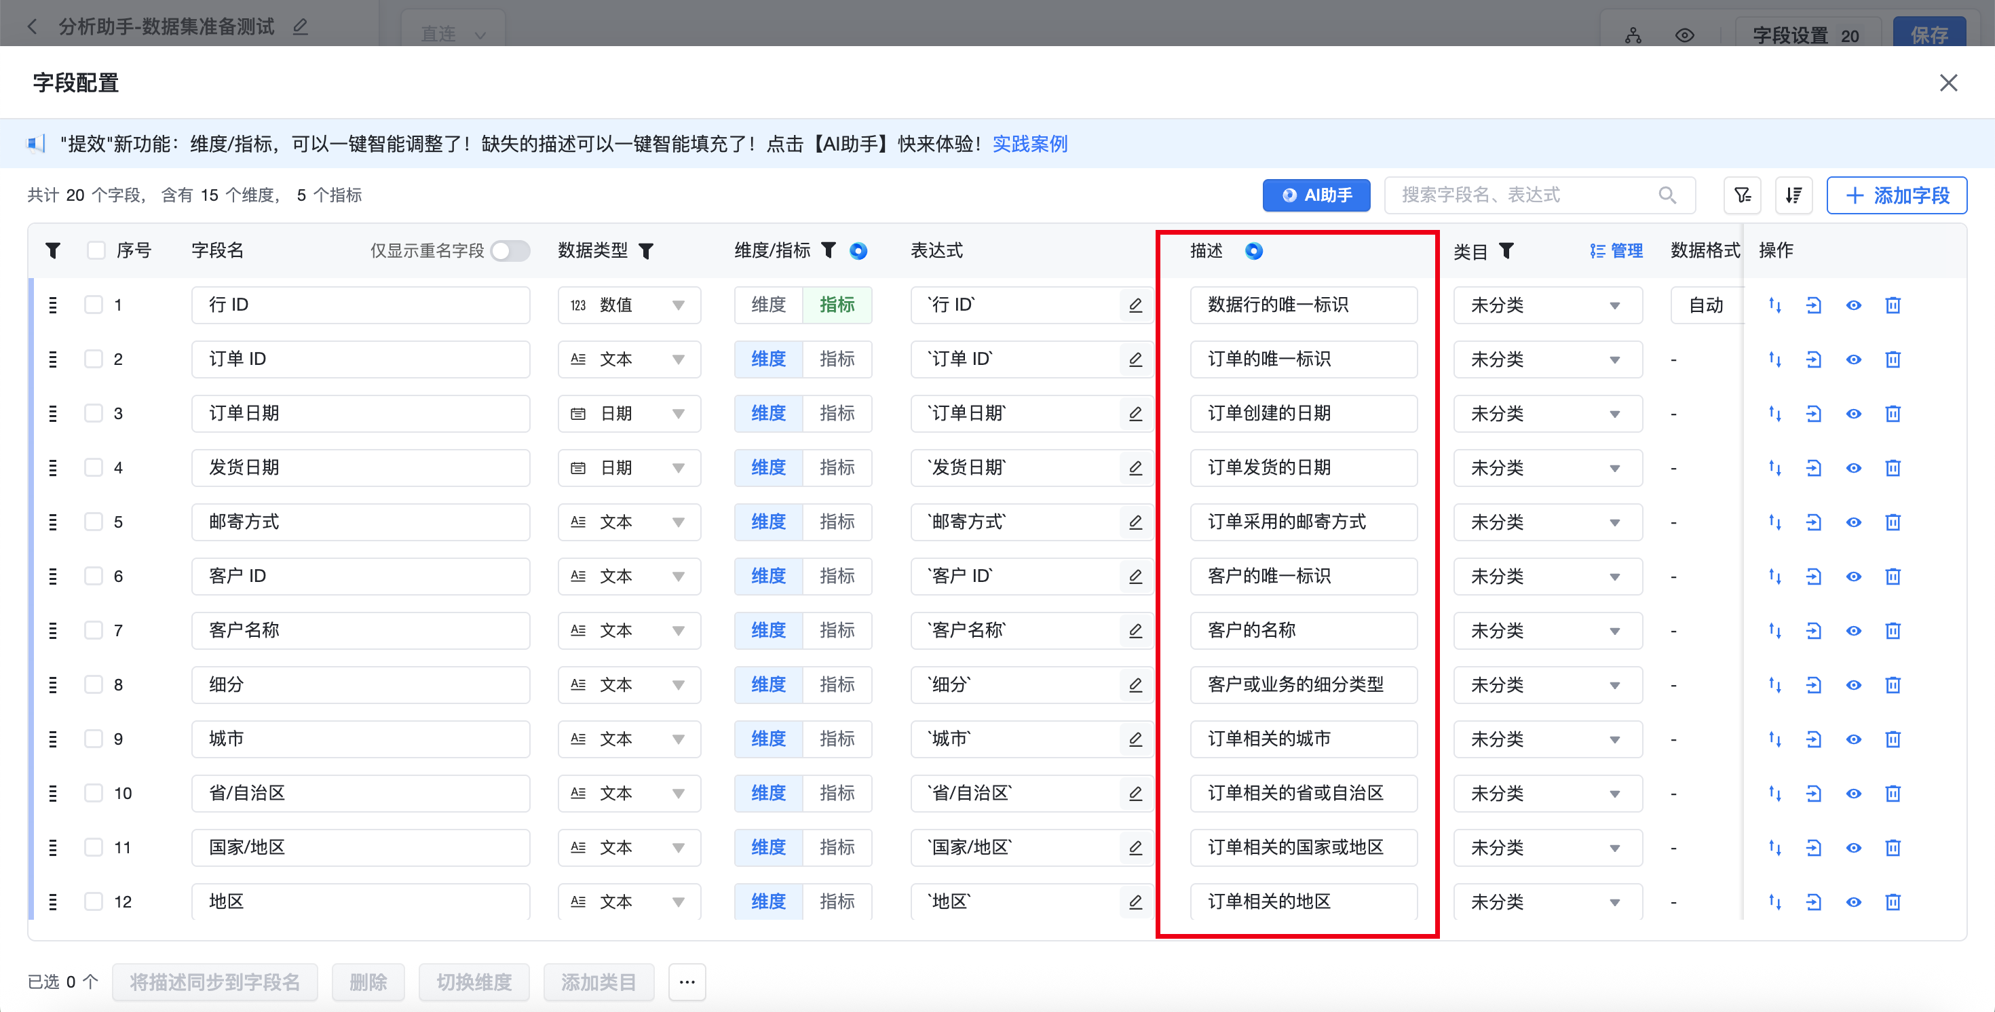Select 维度 for 客户 ID row

[768, 576]
